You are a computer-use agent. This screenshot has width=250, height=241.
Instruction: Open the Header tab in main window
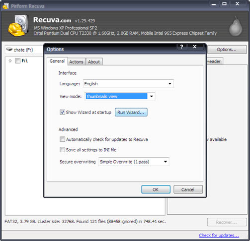[214, 61]
